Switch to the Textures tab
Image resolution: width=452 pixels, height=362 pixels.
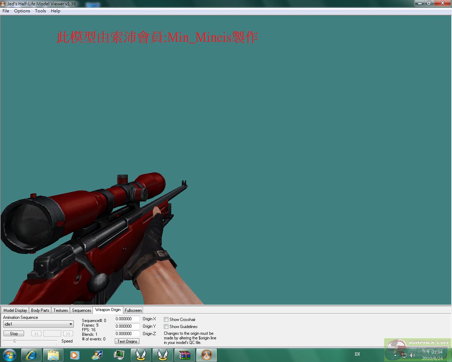[60, 310]
